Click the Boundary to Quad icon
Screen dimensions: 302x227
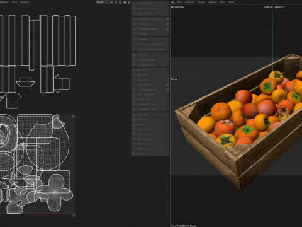click(x=134, y=109)
